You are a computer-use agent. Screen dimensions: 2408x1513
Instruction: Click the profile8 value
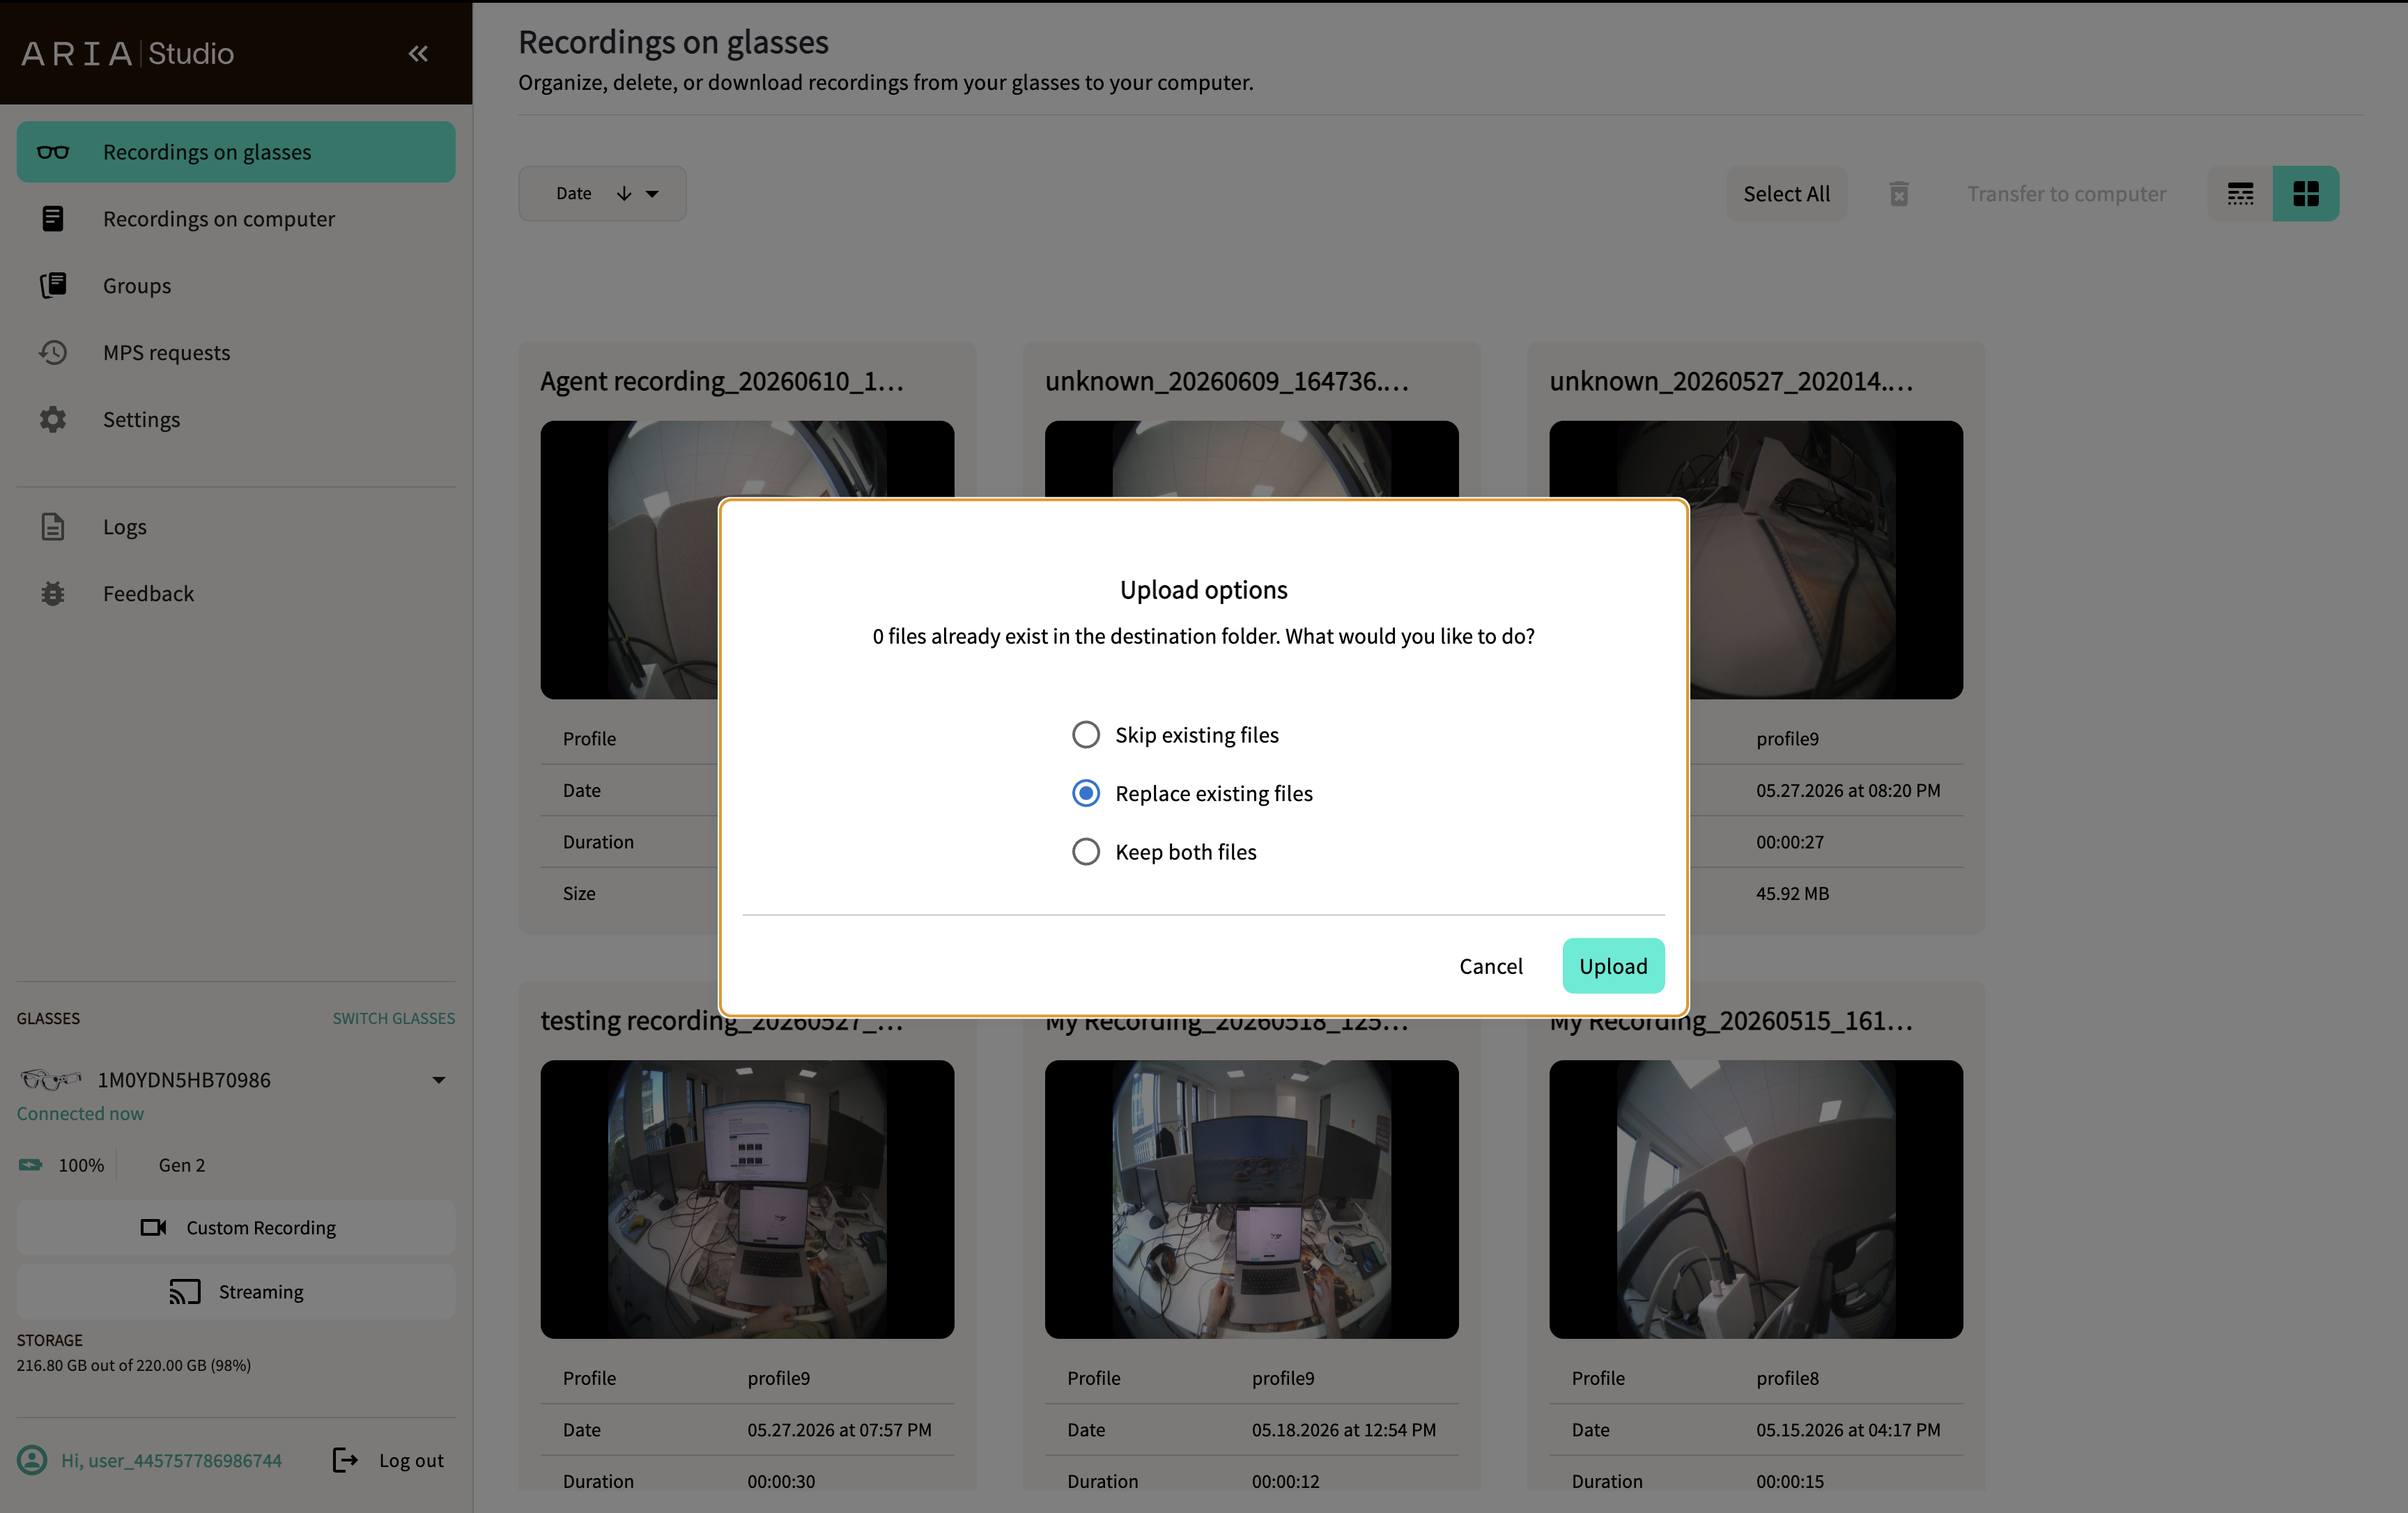tap(1787, 1378)
